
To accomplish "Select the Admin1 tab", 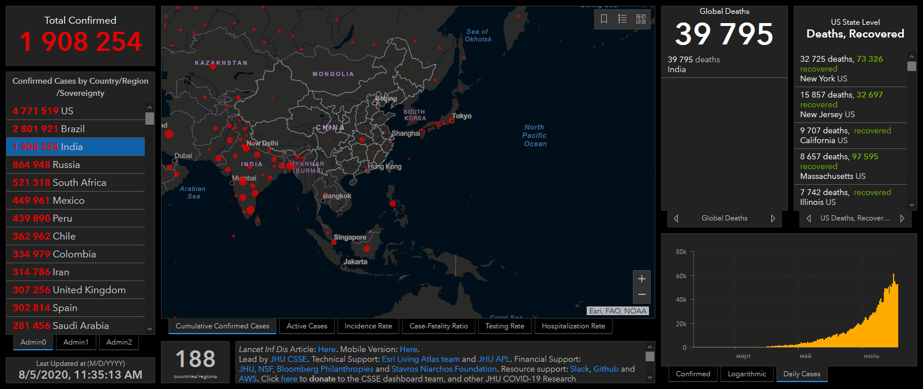I will point(76,342).
